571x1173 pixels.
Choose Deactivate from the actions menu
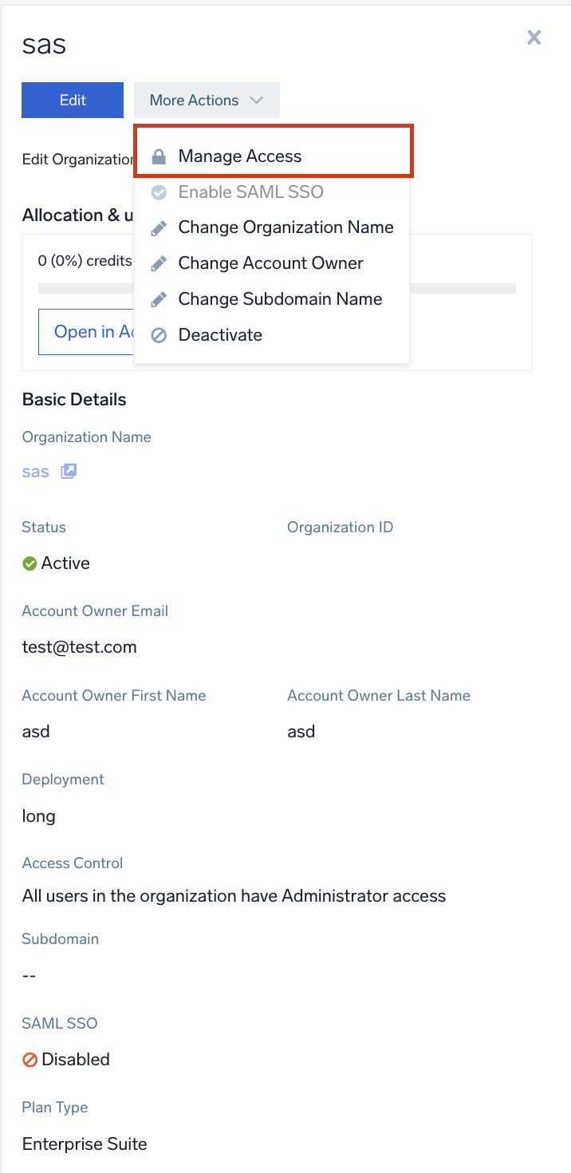pyautogui.click(x=220, y=335)
